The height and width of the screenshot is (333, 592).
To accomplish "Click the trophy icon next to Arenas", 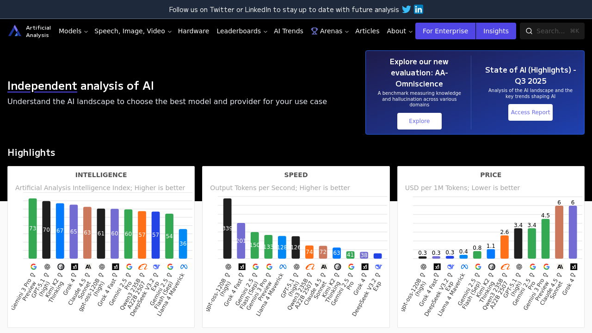I will coord(314,31).
